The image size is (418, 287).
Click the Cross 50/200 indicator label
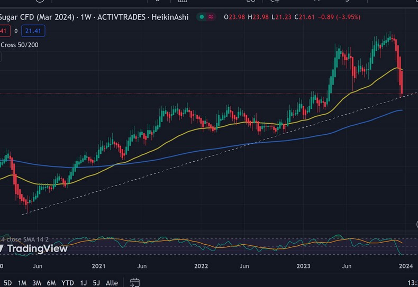coord(20,45)
